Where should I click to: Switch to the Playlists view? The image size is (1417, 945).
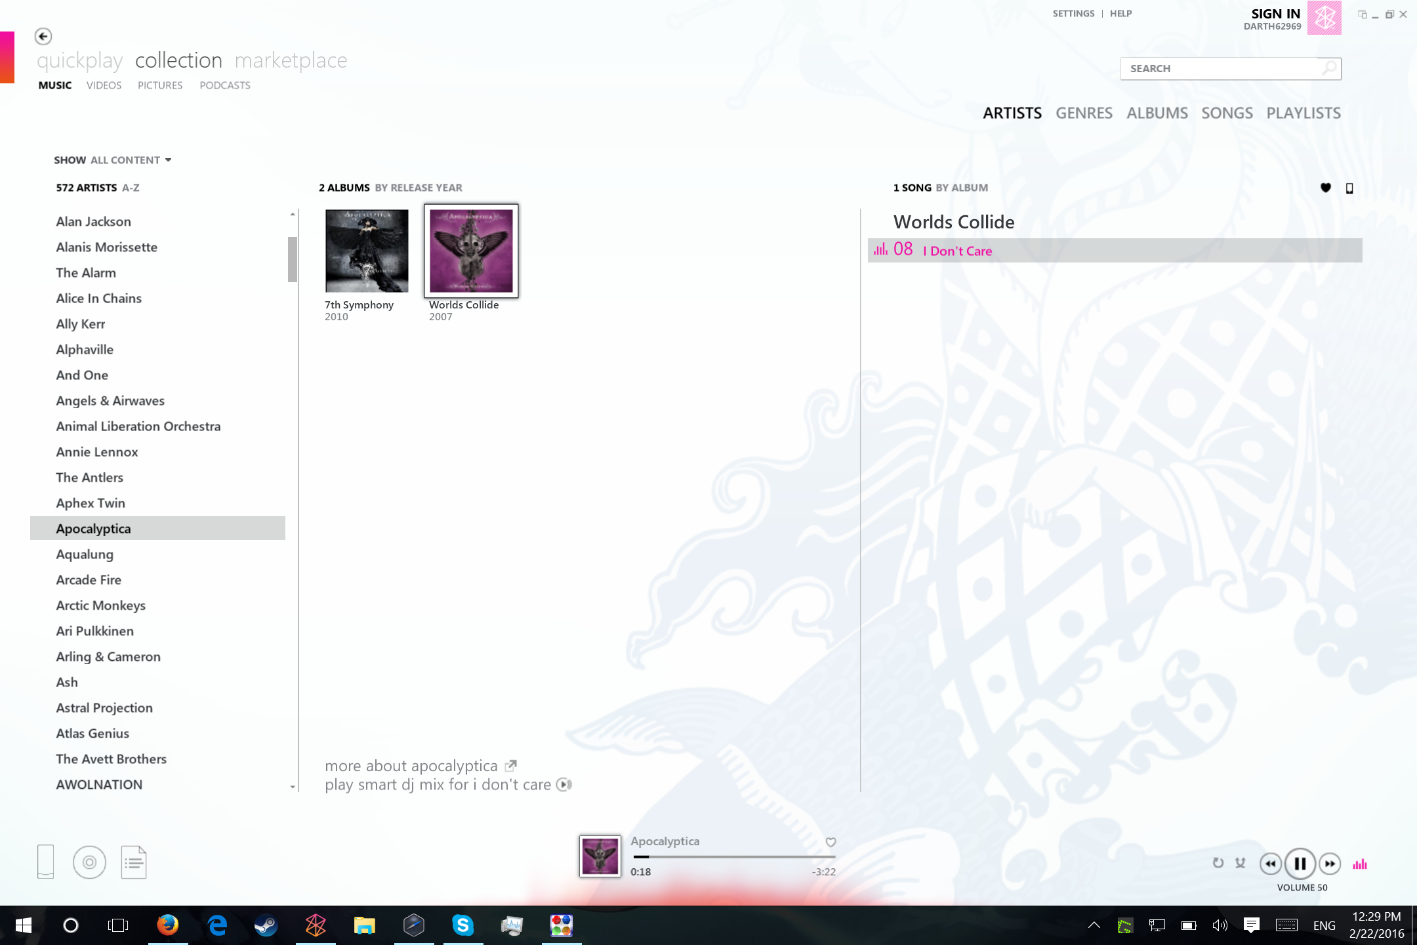click(x=1303, y=113)
